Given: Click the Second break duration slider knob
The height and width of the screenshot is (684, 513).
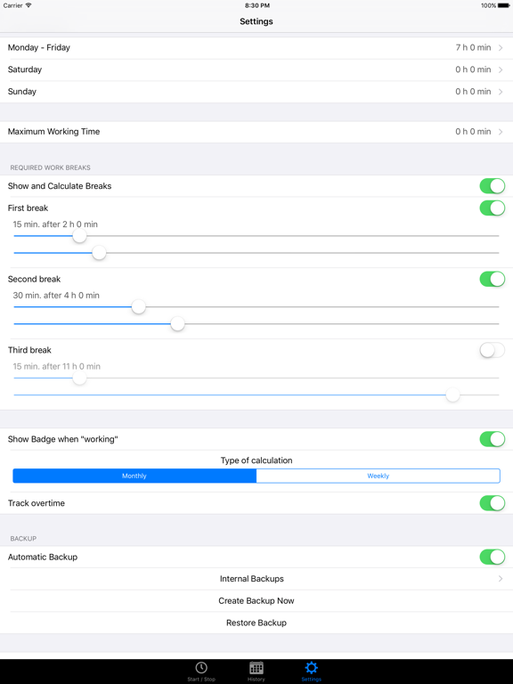Looking at the screenshot, I should tap(139, 306).
